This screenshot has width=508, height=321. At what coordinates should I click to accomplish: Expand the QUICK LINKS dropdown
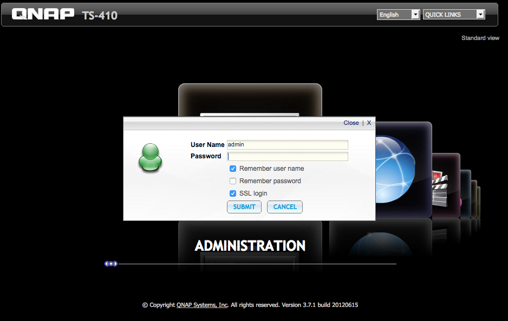453,15
